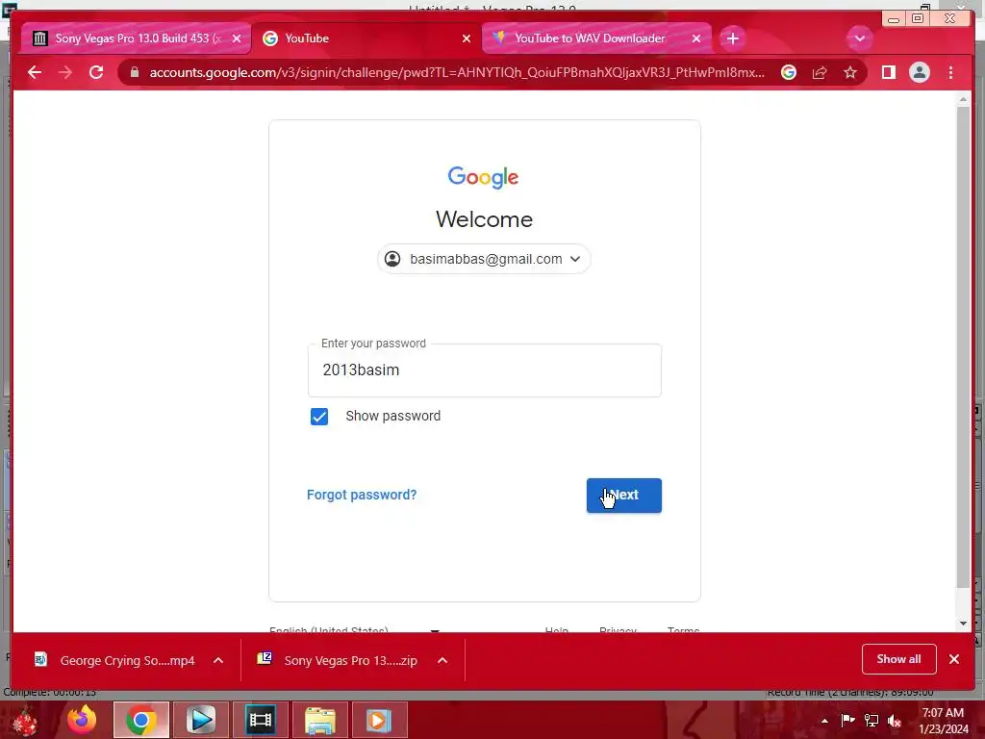Screen dimensions: 985x739
Task: Open a new browser tab
Action: [x=732, y=38]
